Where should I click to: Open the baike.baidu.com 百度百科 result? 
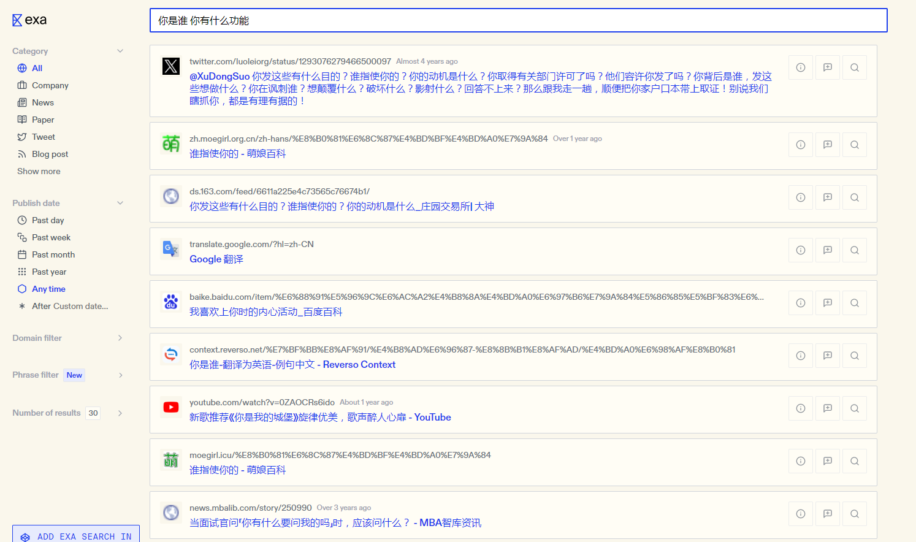click(265, 311)
